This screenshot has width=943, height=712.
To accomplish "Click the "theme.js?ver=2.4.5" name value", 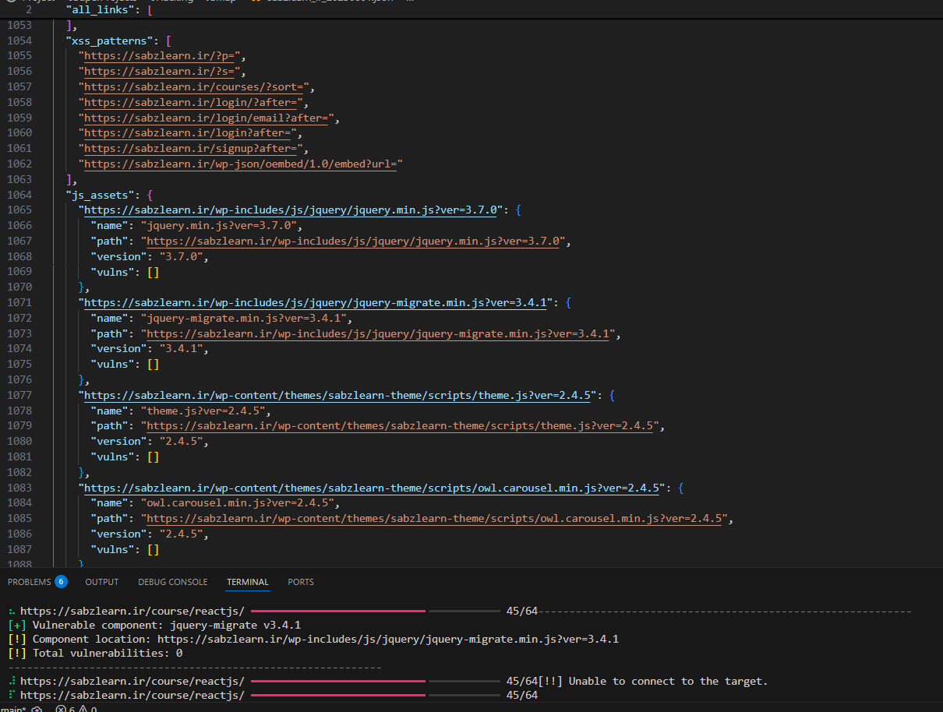I will tap(205, 411).
